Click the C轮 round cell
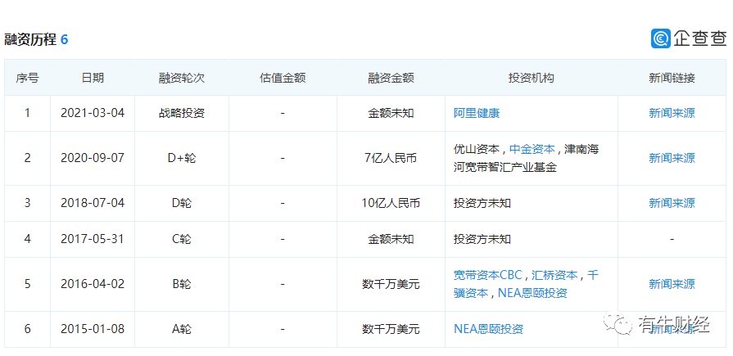This screenshot has height=356, width=733. click(x=181, y=239)
